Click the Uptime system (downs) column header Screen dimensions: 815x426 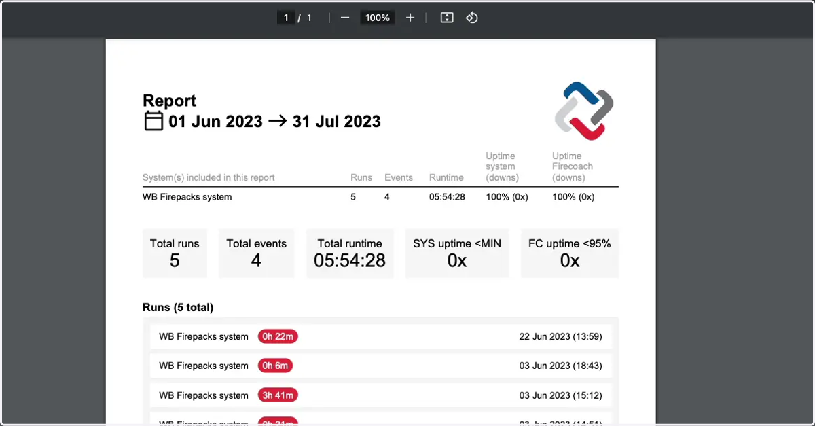(503, 166)
